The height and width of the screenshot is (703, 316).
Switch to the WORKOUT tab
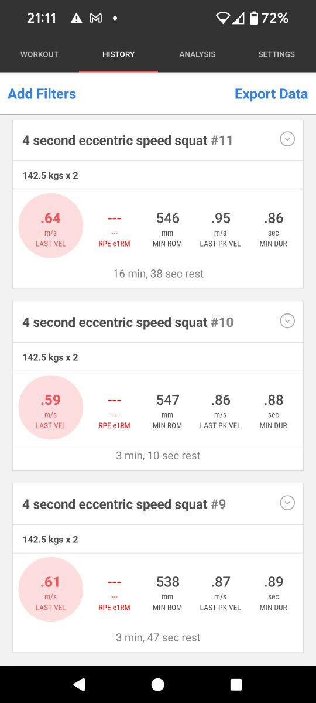tap(39, 54)
